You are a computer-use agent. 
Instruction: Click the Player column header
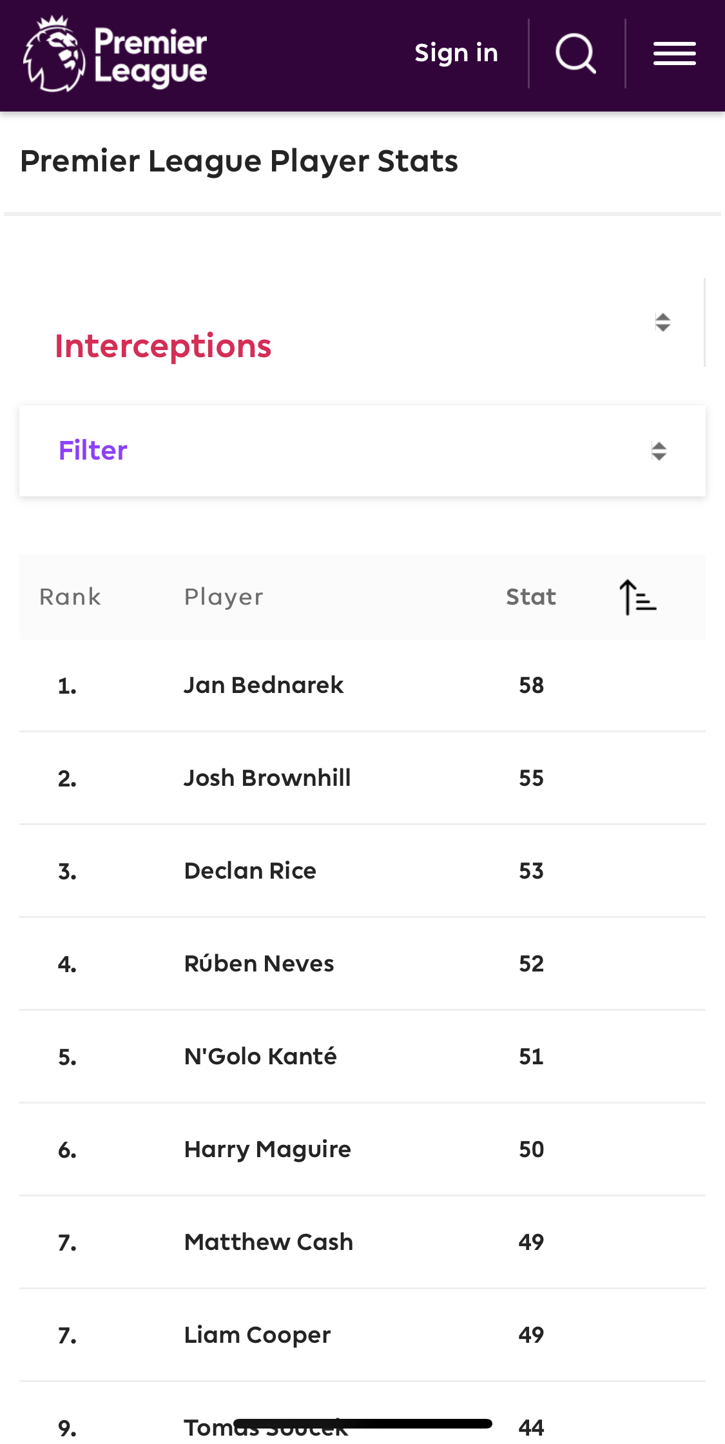(x=224, y=597)
